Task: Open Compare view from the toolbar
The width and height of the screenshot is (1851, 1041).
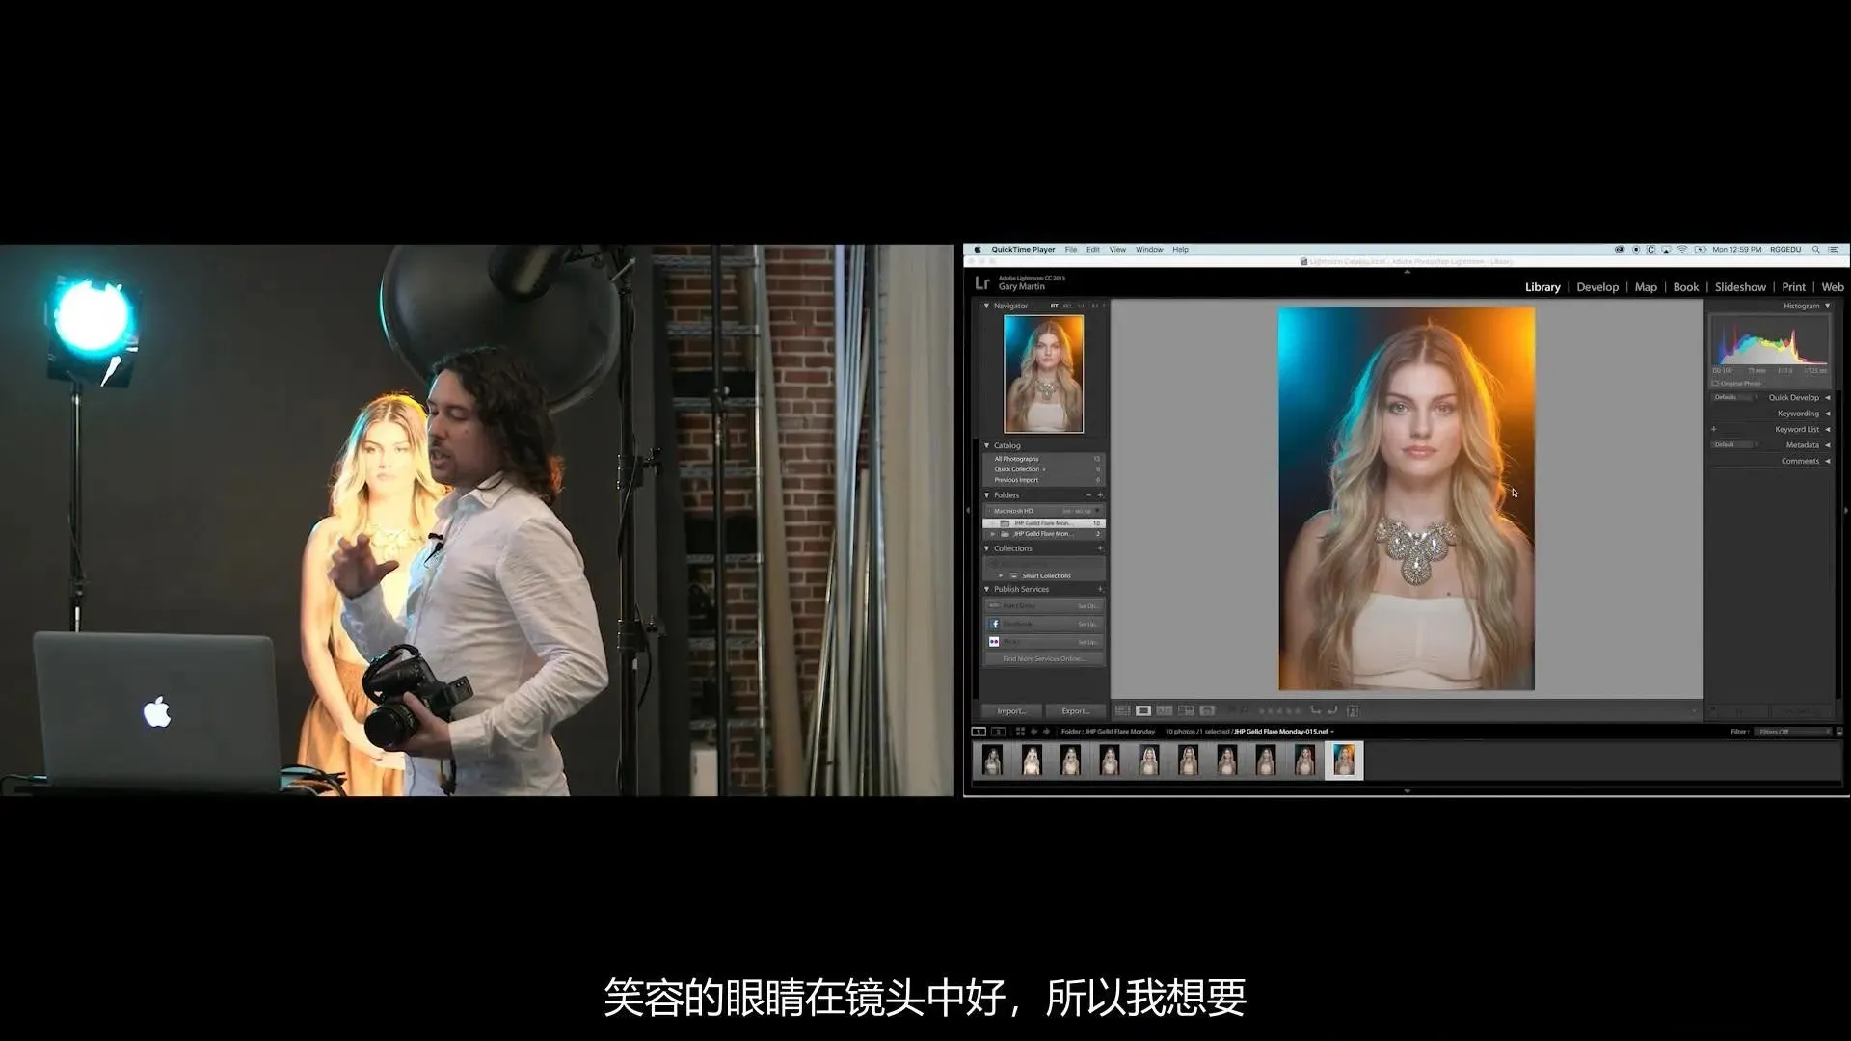Action: 1165,711
